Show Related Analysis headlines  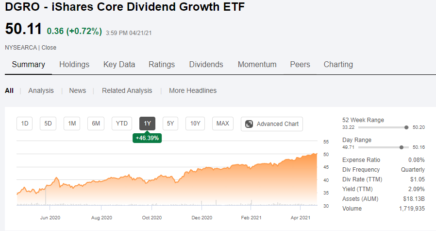[127, 90]
